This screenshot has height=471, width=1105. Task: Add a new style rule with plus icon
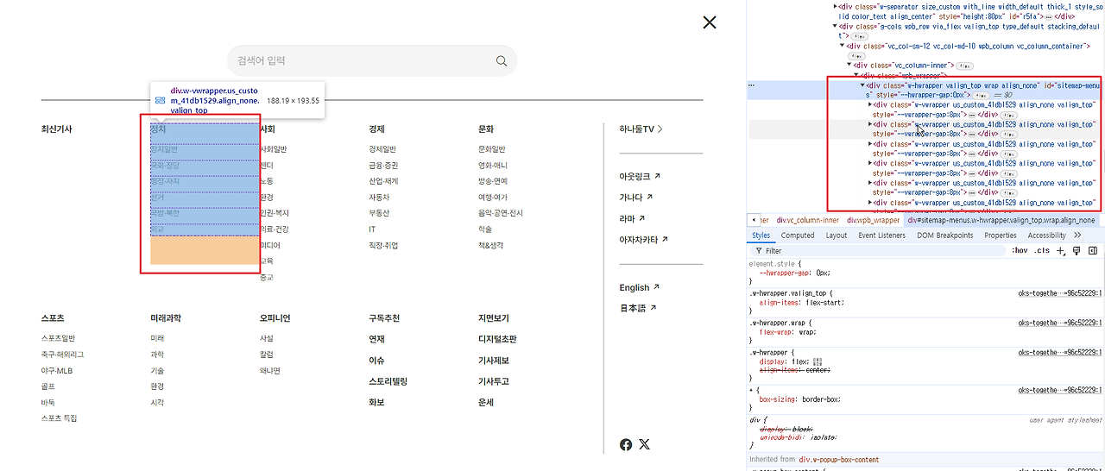click(1061, 251)
